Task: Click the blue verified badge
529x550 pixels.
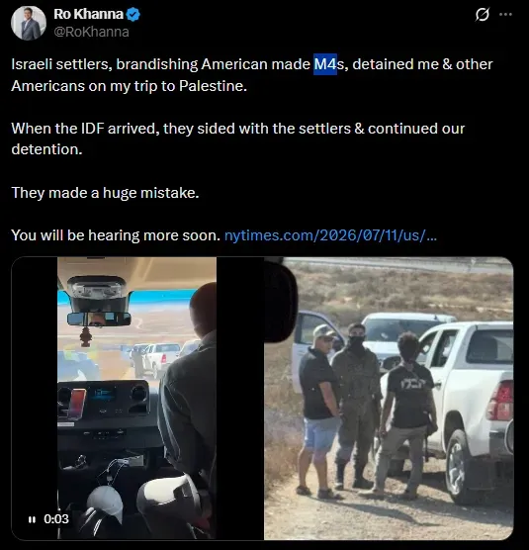Action: [133, 15]
